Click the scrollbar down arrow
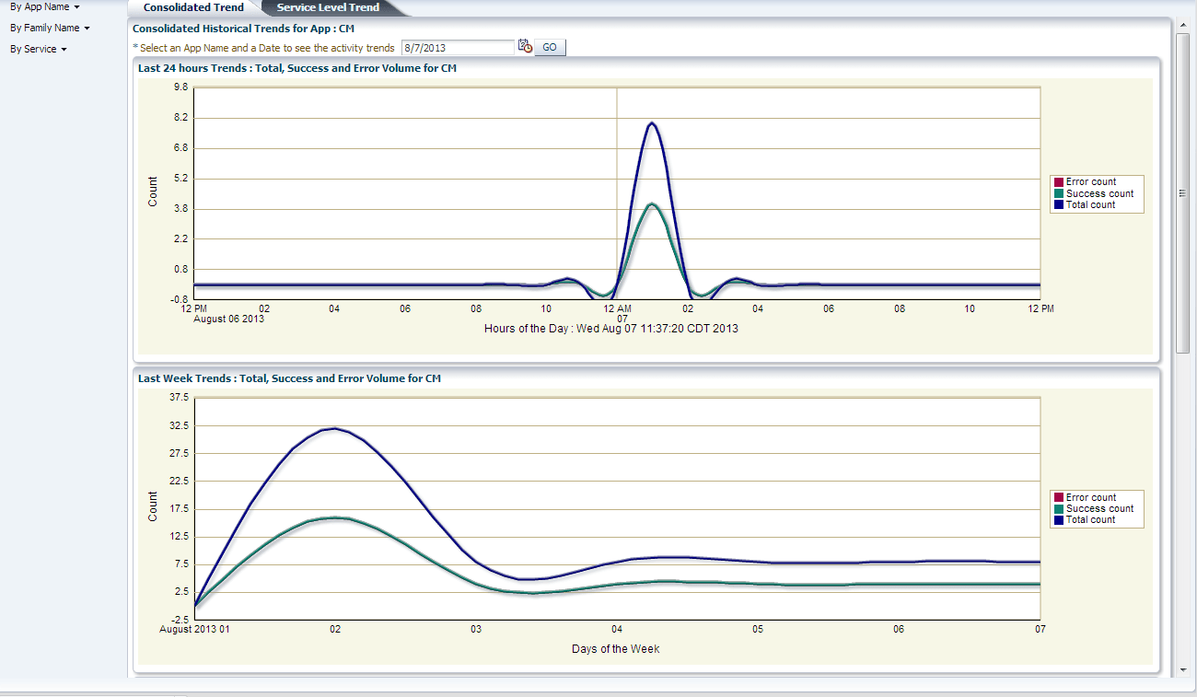 click(x=1183, y=670)
